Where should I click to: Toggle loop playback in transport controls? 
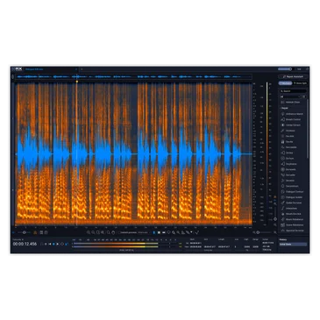pyautogui.click(x=62, y=244)
